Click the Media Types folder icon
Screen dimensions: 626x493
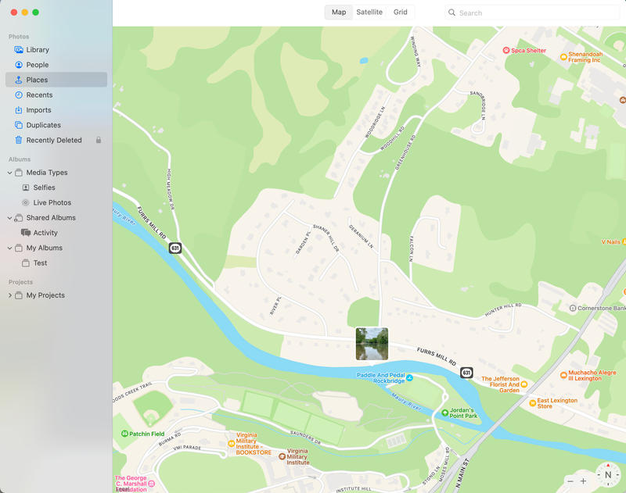18,173
